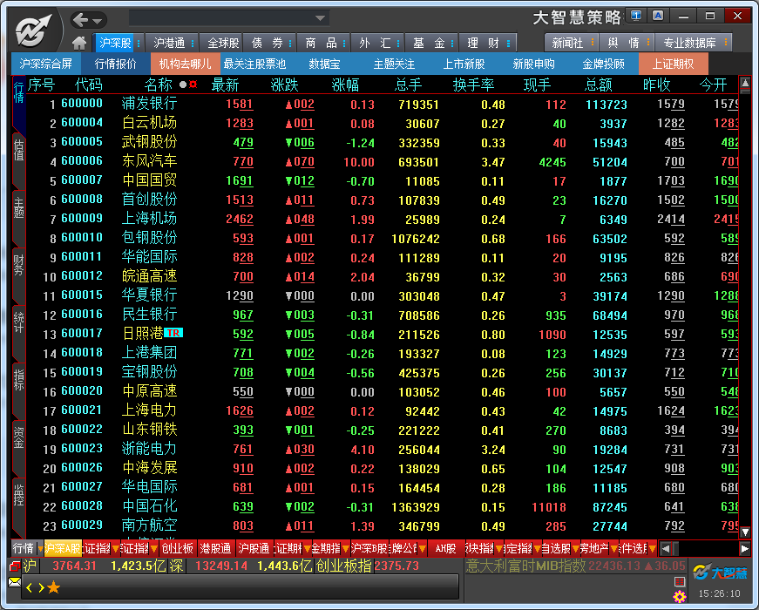Sort by the 涨幅 column header

(345, 85)
